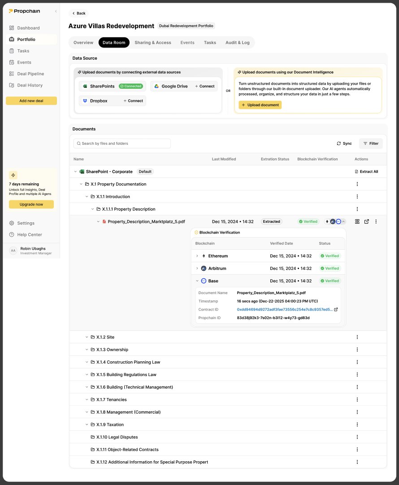Collapse the SharePoint - Corporate source

[x=75, y=172]
